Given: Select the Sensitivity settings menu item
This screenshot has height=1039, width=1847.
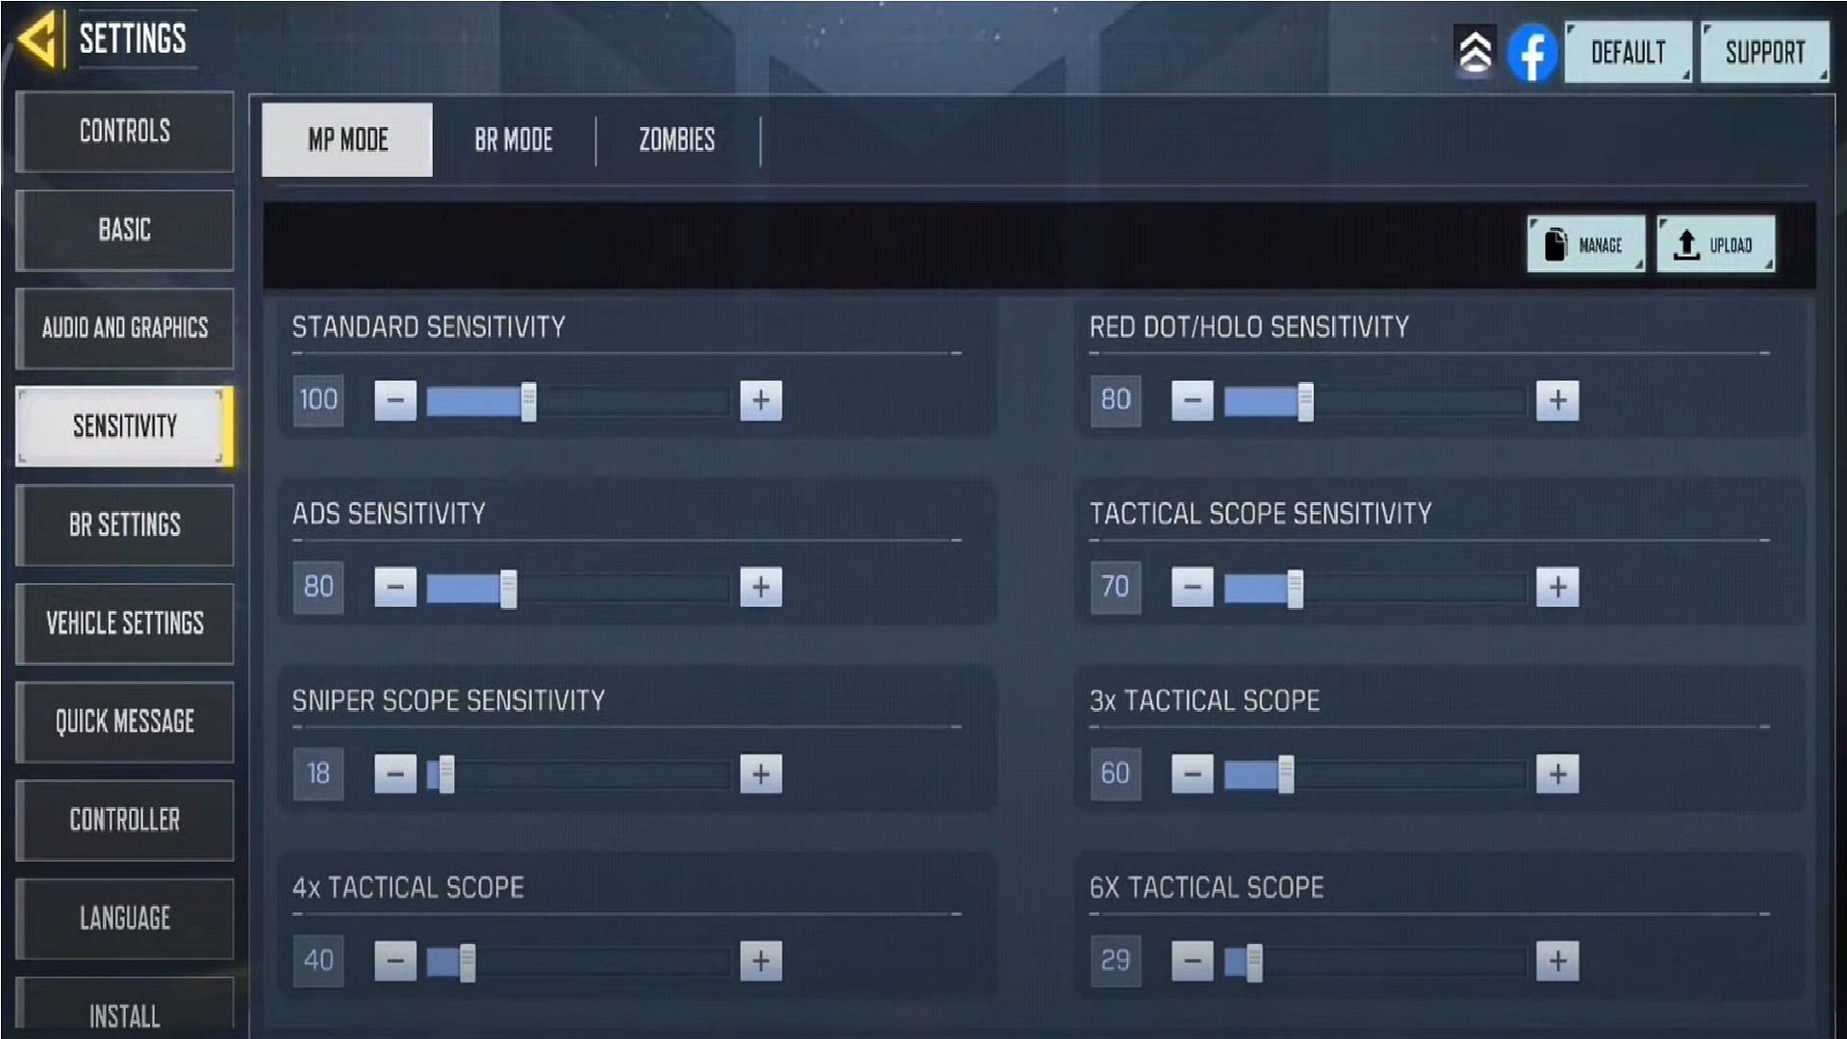Looking at the screenshot, I should [123, 425].
